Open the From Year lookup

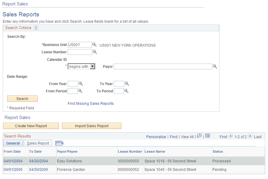coord(80,84)
